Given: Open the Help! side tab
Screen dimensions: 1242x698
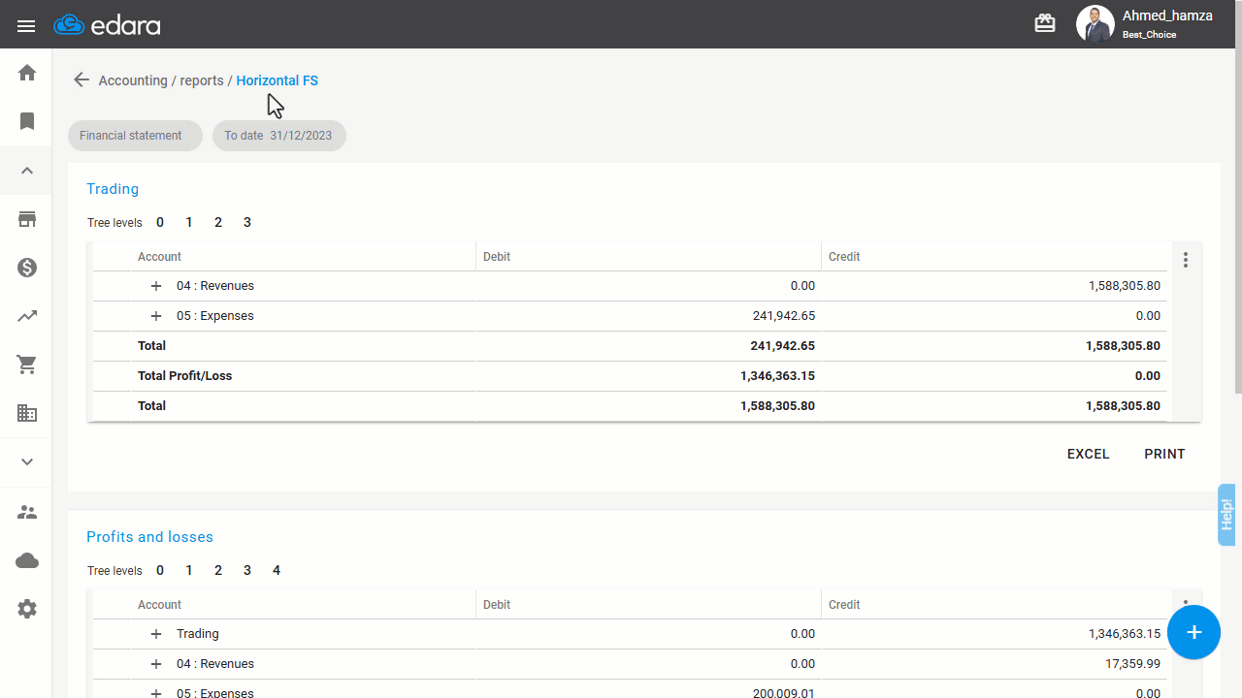Looking at the screenshot, I should tap(1226, 514).
